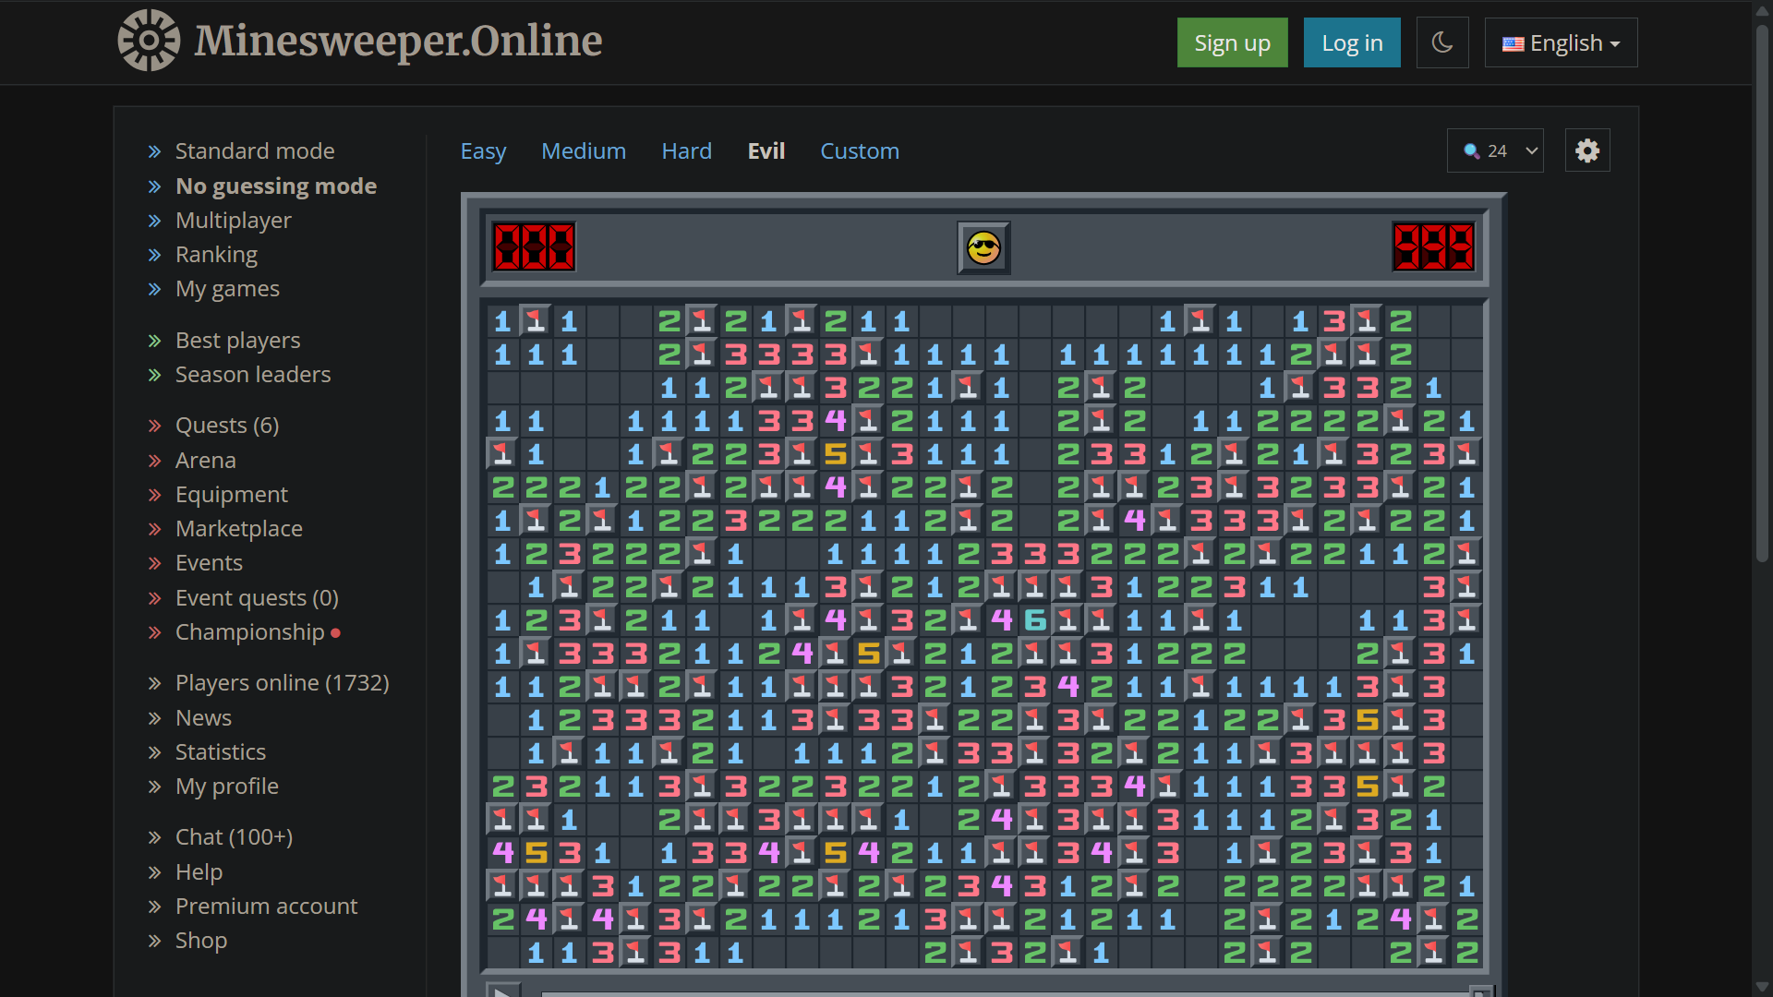Click the page vertical scrollbar
The height and width of the screenshot is (997, 1773).
point(1762,295)
